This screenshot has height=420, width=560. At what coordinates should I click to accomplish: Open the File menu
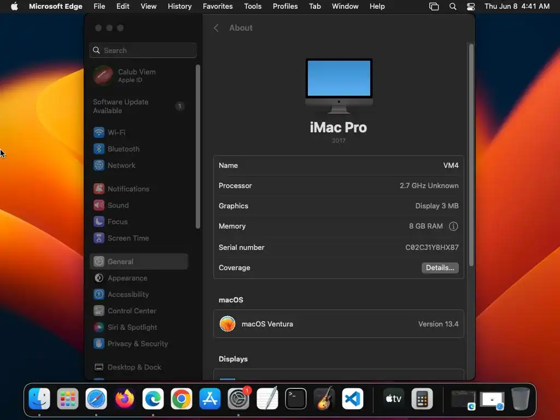coord(100,7)
